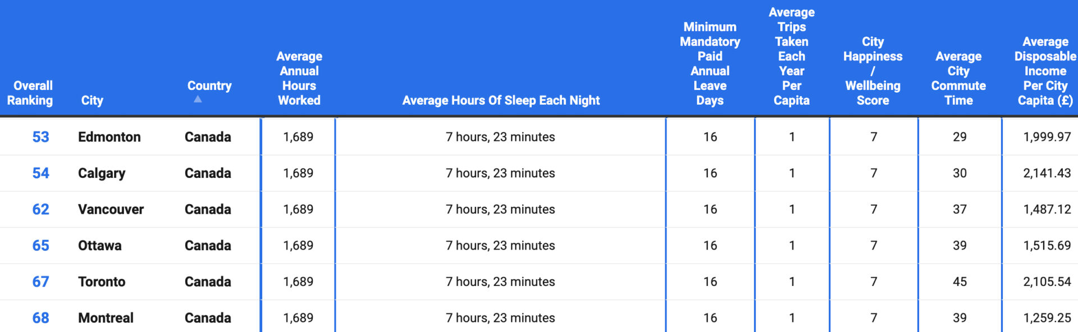Sort by Overall Ranking column header
This screenshot has height=332, width=1078.
click(30, 93)
